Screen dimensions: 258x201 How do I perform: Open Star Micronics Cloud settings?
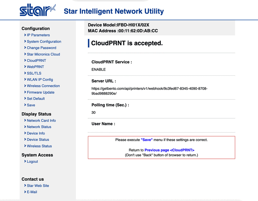pos(44,54)
